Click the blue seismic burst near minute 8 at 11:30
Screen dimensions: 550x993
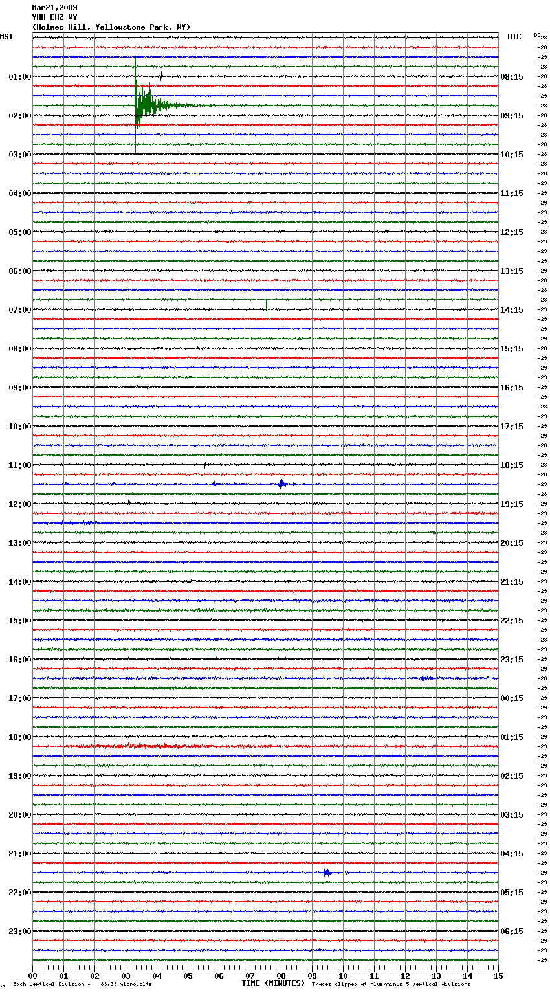click(x=282, y=484)
